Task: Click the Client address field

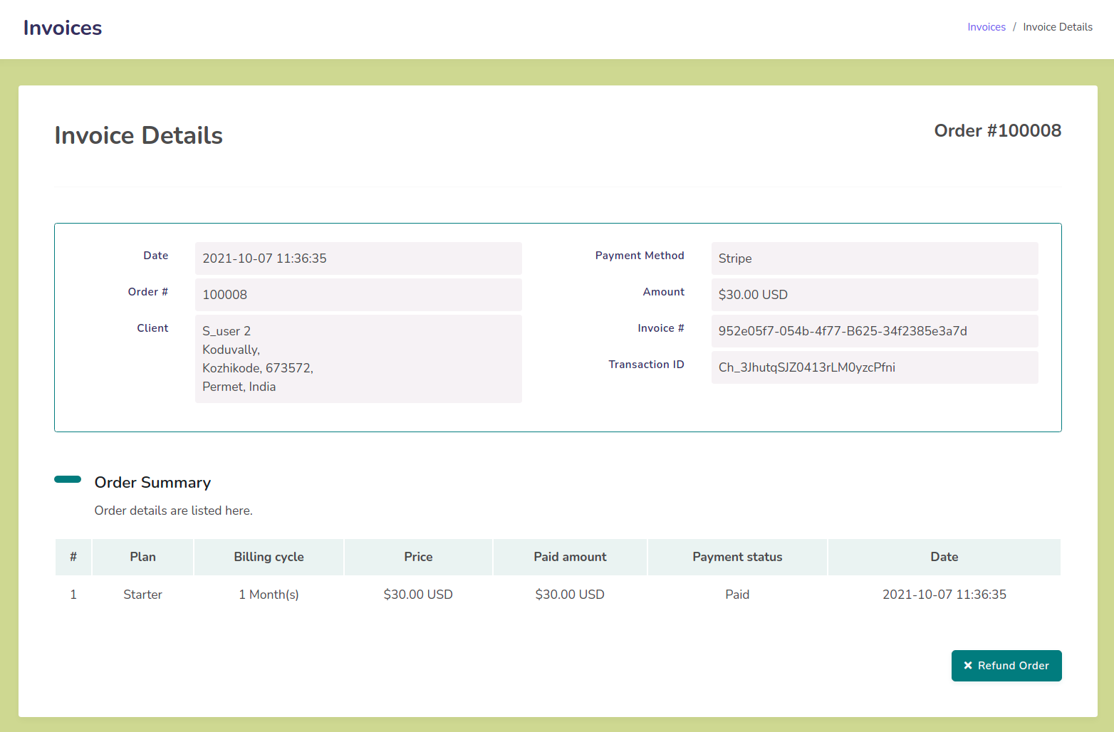Action: 358,359
